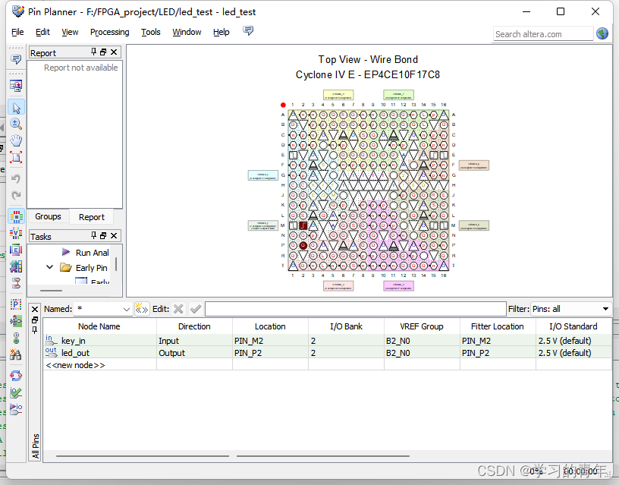The width and height of the screenshot is (619, 485).
Task: Click the highlighted Package View chip icon
Action: tap(16, 216)
